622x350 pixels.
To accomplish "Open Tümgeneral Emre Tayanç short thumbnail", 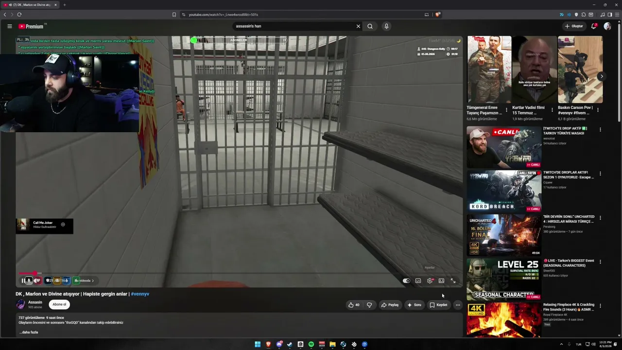I will tap(489, 70).
